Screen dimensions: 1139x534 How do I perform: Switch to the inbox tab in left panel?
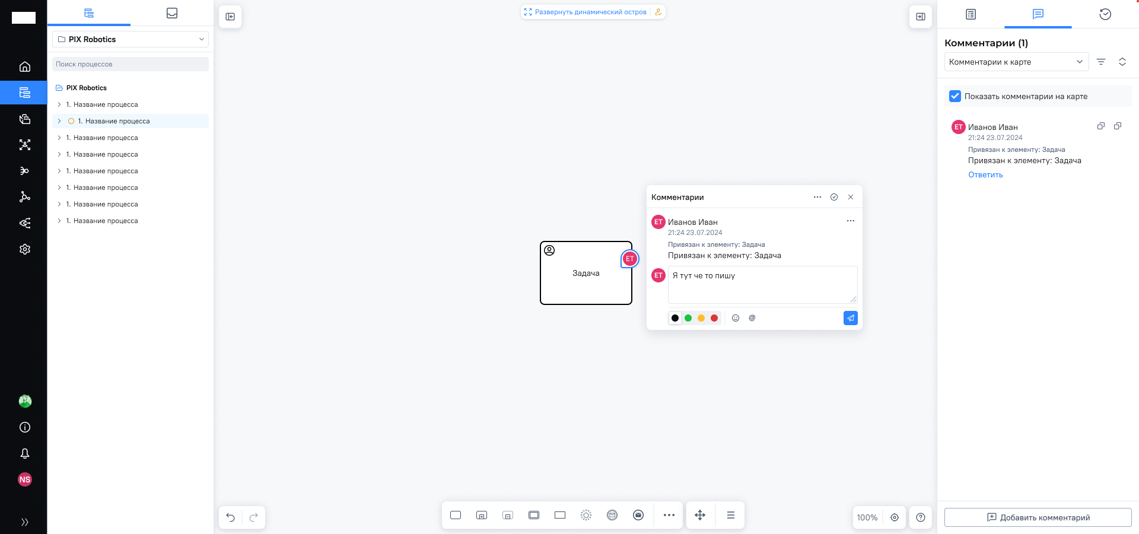click(x=172, y=13)
